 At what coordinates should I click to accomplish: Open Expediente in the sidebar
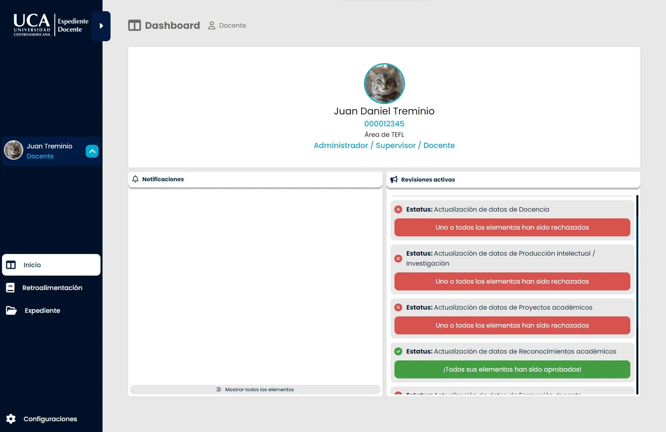[x=51, y=310]
